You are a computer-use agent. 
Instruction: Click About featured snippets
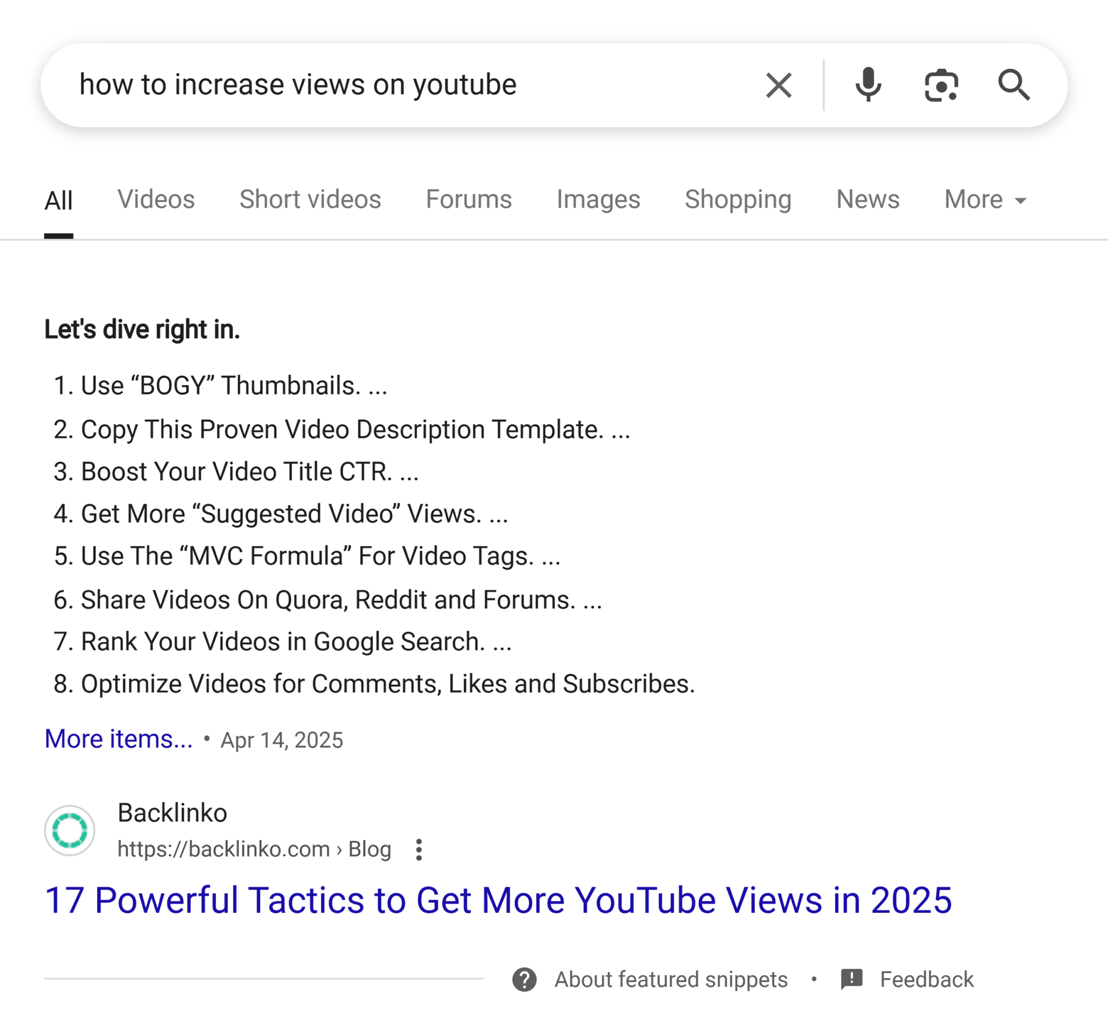click(670, 979)
